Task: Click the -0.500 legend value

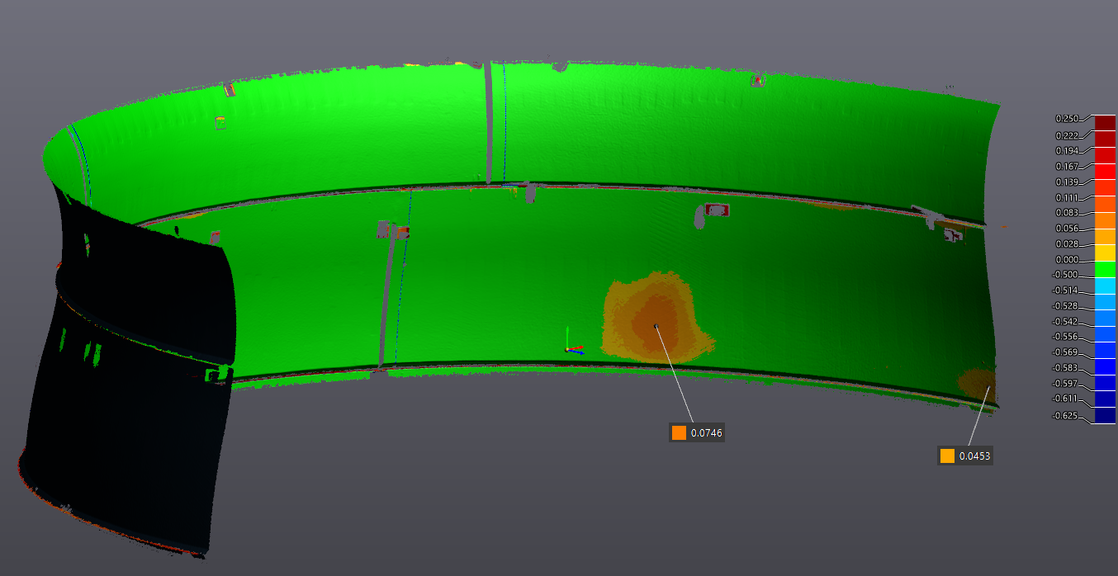Action: (1064, 275)
